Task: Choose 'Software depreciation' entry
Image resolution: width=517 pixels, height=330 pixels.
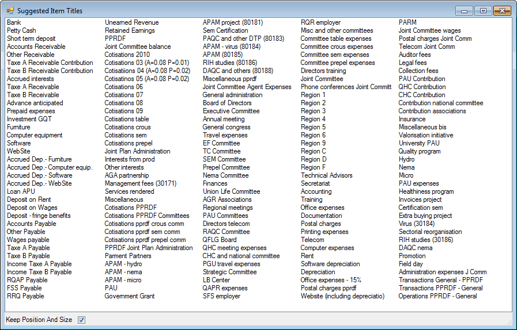Action: pos(330,264)
